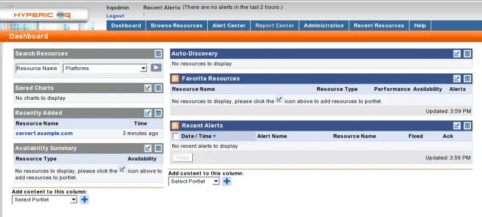The height and width of the screenshot is (217, 482).
Task: Go to the Browse Resources tab
Action: coord(177,26)
